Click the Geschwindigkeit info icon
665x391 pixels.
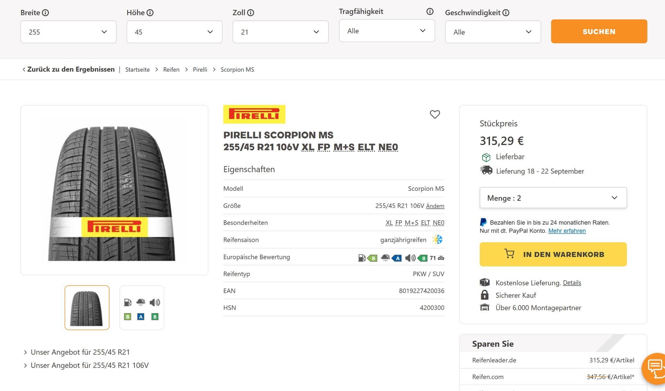[506, 13]
